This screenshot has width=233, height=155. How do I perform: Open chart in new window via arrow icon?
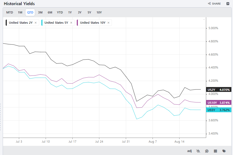[x=228, y=4]
